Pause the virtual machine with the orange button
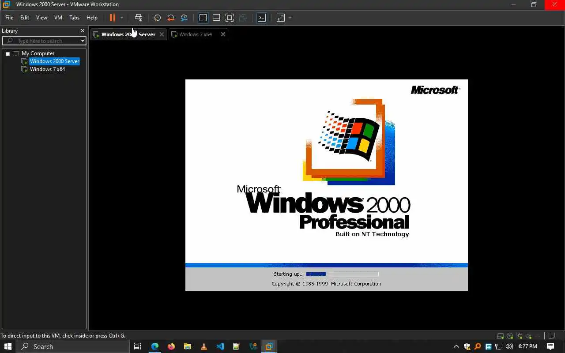The height and width of the screenshot is (353, 565). pos(113,18)
